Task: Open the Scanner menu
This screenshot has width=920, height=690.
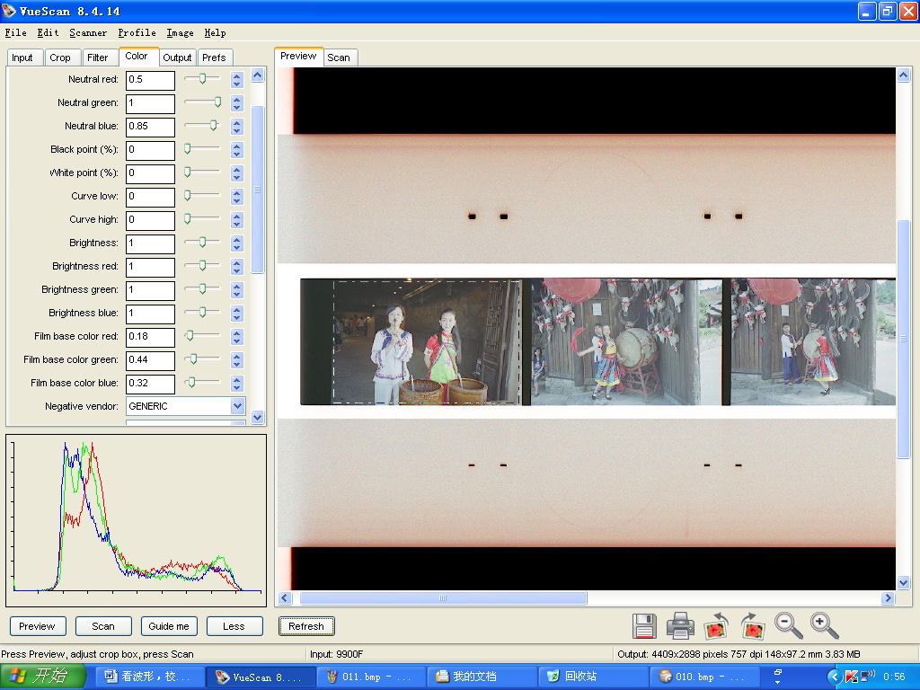Action: tap(88, 33)
